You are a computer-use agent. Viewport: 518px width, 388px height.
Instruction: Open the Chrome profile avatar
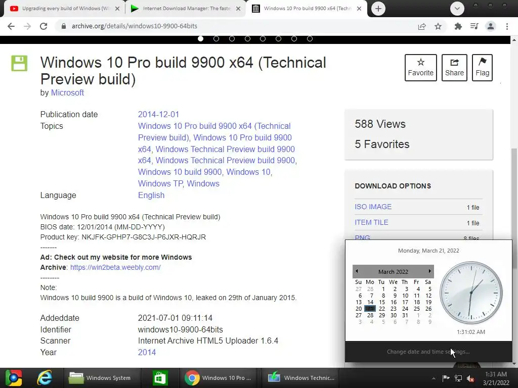[491, 26]
